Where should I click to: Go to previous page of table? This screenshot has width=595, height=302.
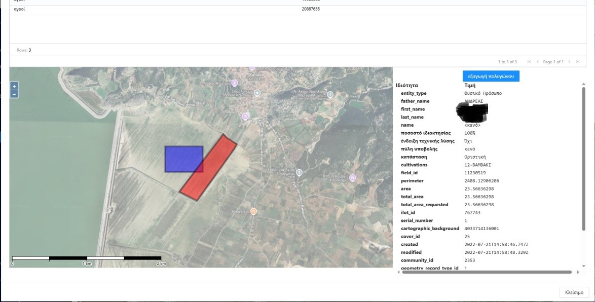(538, 62)
